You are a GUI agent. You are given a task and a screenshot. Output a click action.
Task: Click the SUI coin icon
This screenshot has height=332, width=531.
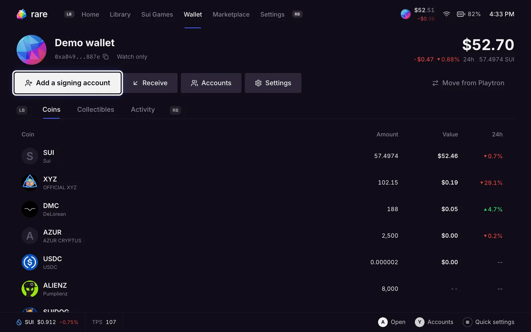(x=30, y=156)
